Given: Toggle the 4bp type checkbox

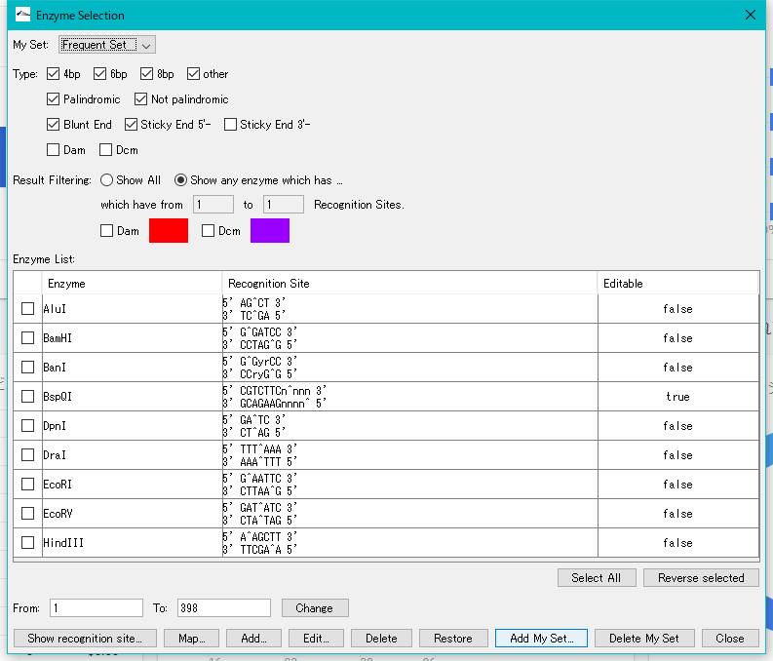Looking at the screenshot, I should (53, 74).
